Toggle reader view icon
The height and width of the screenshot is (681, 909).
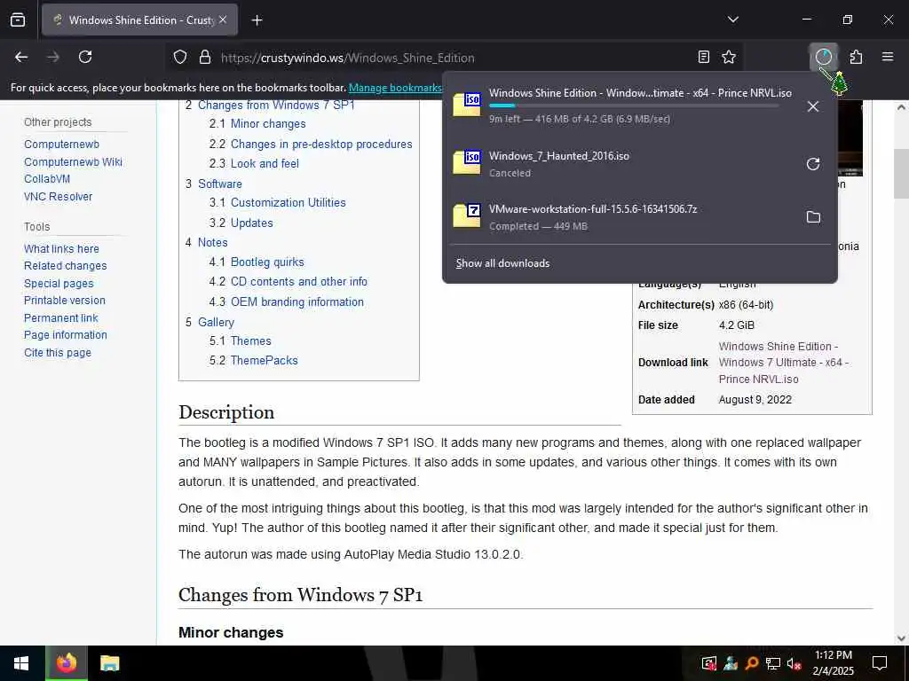coord(703,57)
